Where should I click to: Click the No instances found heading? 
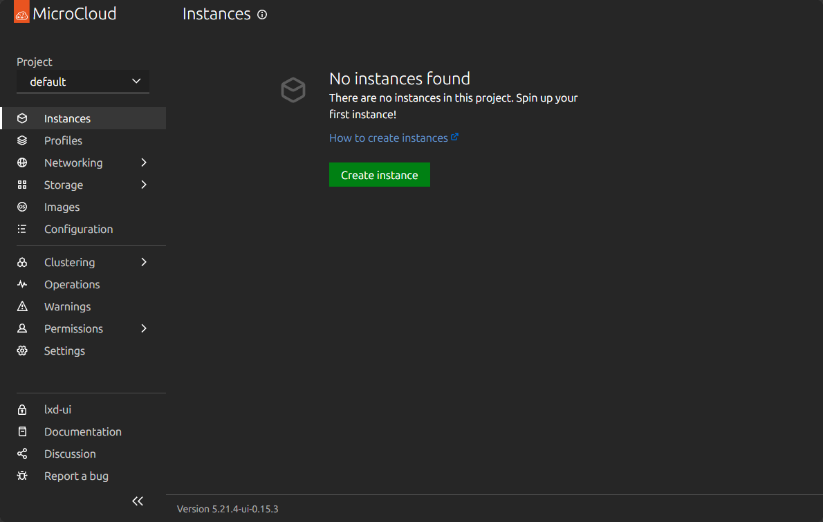click(400, 79)
